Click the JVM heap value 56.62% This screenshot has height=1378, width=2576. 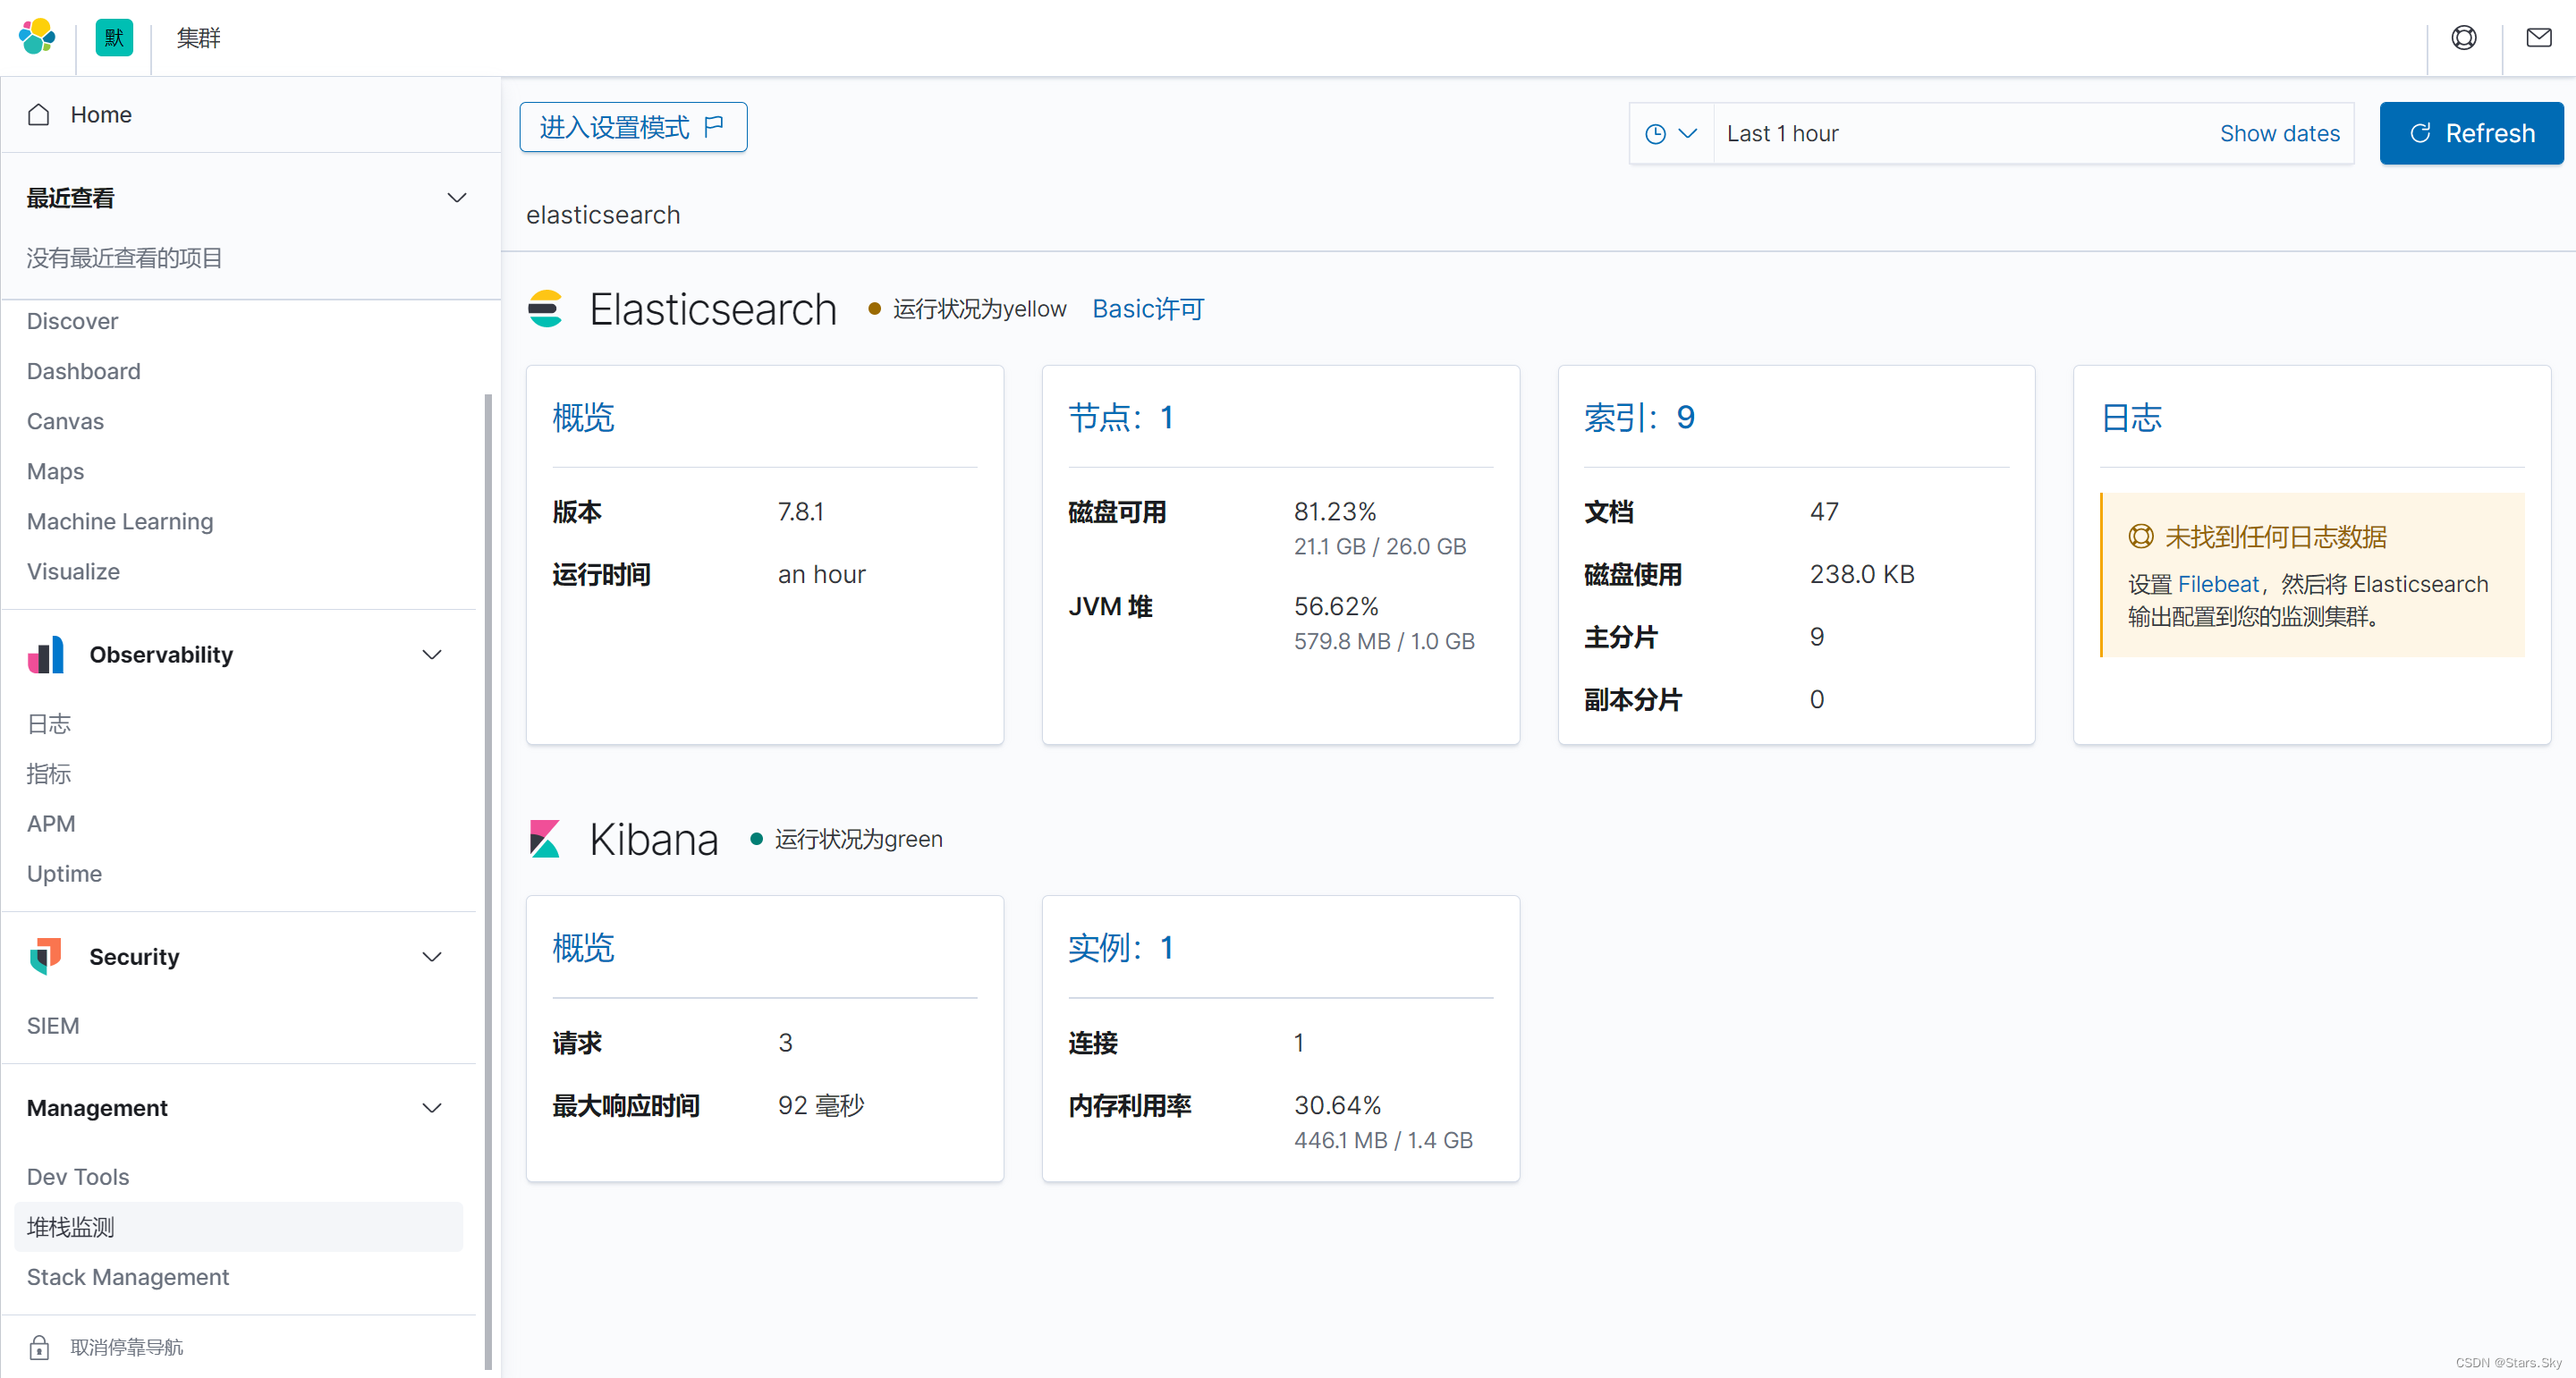point(1336,606)
